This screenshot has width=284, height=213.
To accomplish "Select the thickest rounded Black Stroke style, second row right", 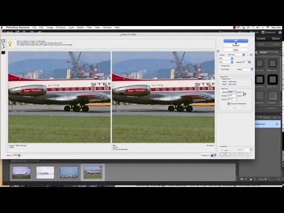I will [x=273, y=80].
